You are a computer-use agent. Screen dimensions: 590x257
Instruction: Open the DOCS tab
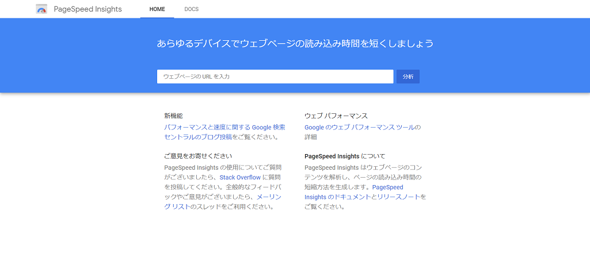point(192,9)
